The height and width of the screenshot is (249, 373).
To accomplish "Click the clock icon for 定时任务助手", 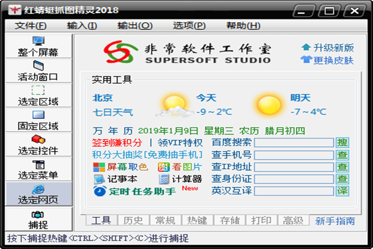I will click(x=100, y=191).
